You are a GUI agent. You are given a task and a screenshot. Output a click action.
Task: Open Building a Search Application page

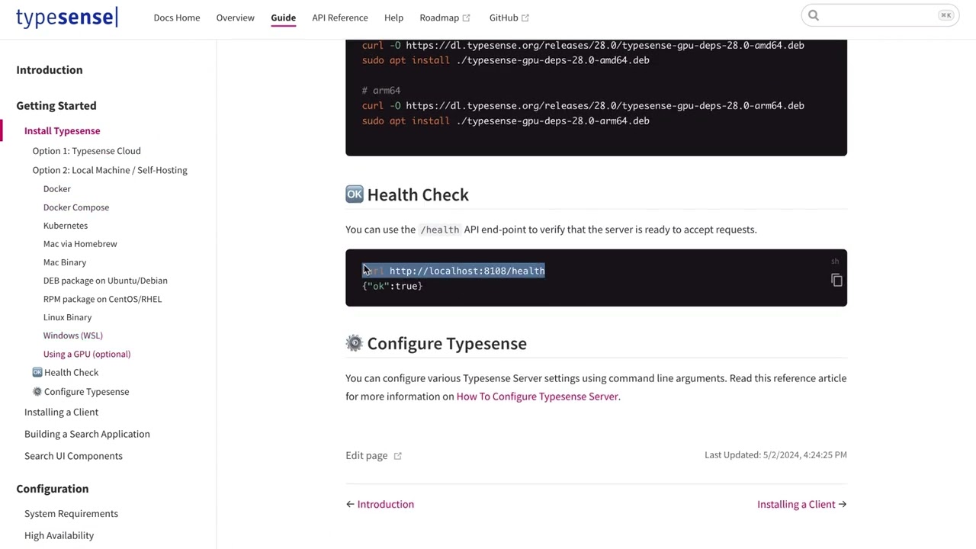[x=87, y=434]
